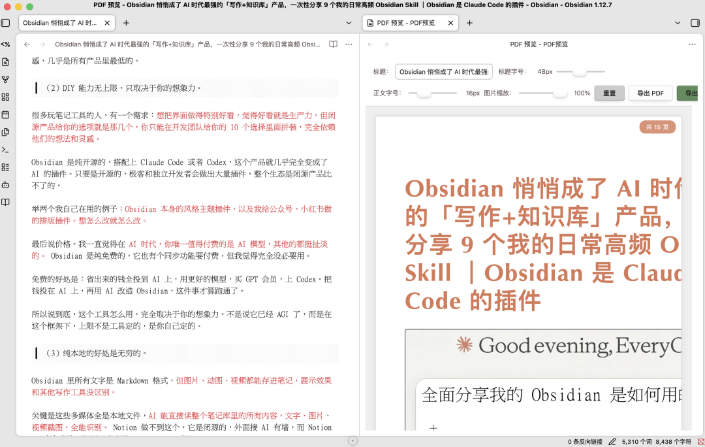Click the green 导出 button
This screenshot has height=447, width=705.
(687, 93)
